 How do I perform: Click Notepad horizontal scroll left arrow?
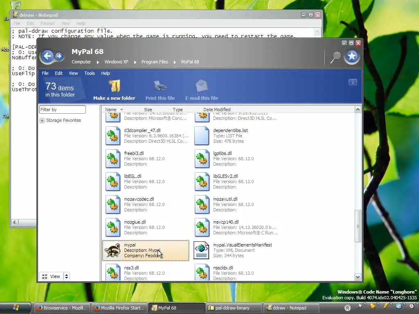[15, 222]
